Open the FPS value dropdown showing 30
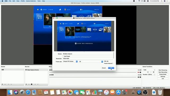This screenshot has height=96, width=170. pyautogui.click(x=91, y=62)
